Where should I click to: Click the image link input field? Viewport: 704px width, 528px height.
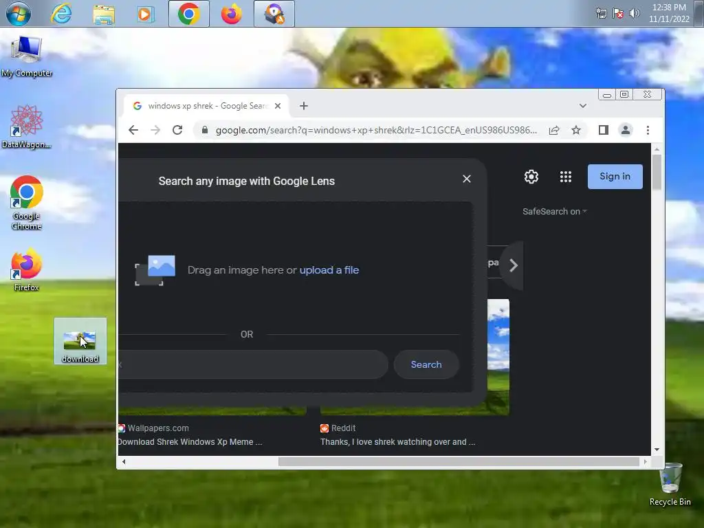(254, 364)
